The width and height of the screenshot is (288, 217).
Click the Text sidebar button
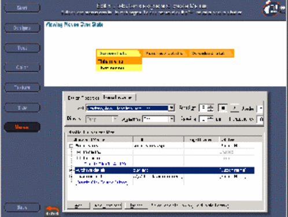(22, 47)
